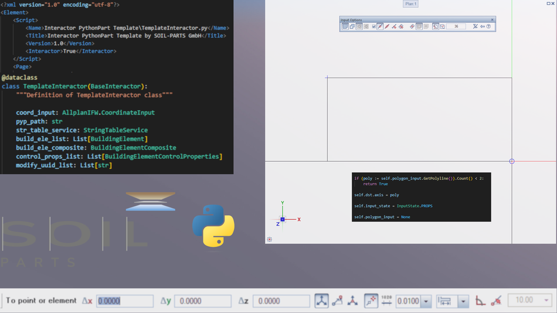This screenshot has width=557, height=313.
Task: Select the Plan 1 viewport tab
Action: tap(410, 4)
